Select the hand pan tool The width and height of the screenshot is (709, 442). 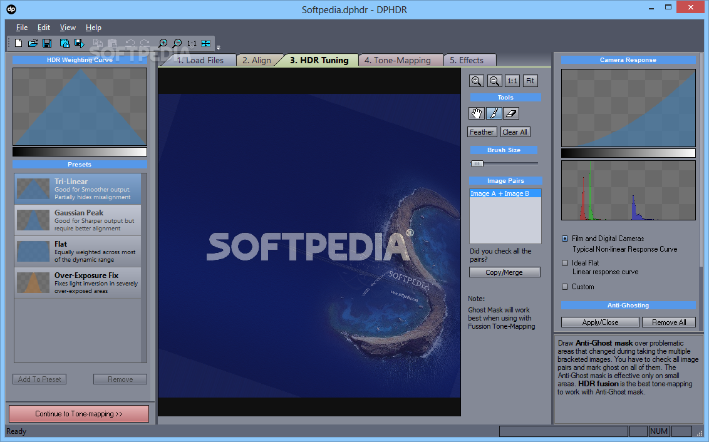(x=477, y=113)
